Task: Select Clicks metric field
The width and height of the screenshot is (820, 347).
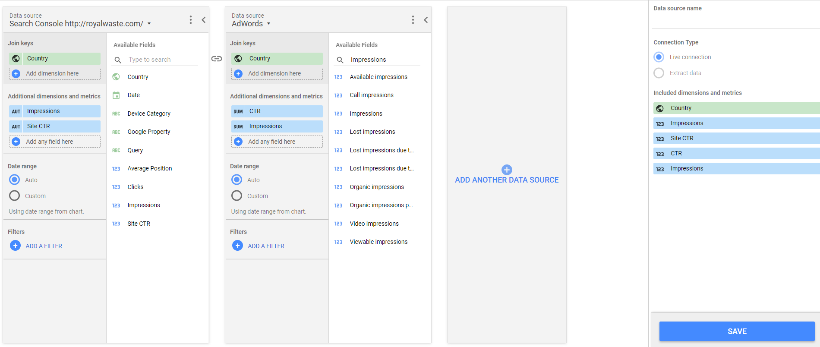Action: tap(136, 187)
